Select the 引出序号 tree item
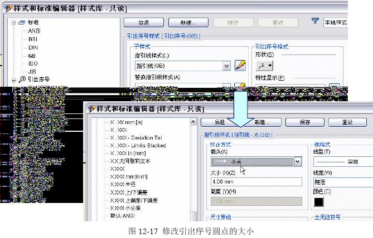Screen dimensions: 373x238 pyautogui.click(x=38, y=80)
